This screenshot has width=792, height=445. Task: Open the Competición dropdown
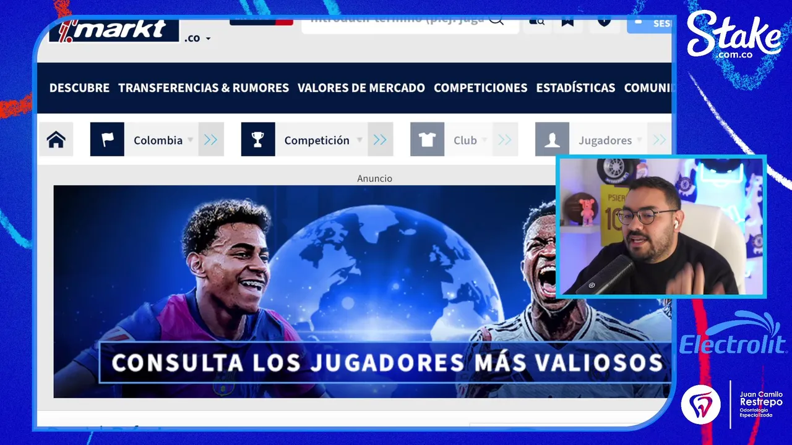(321, 140)
